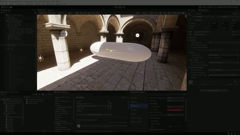Click the capsule object in scene view
The height and width of the screenshot is (135, 240).
(121, 51)
